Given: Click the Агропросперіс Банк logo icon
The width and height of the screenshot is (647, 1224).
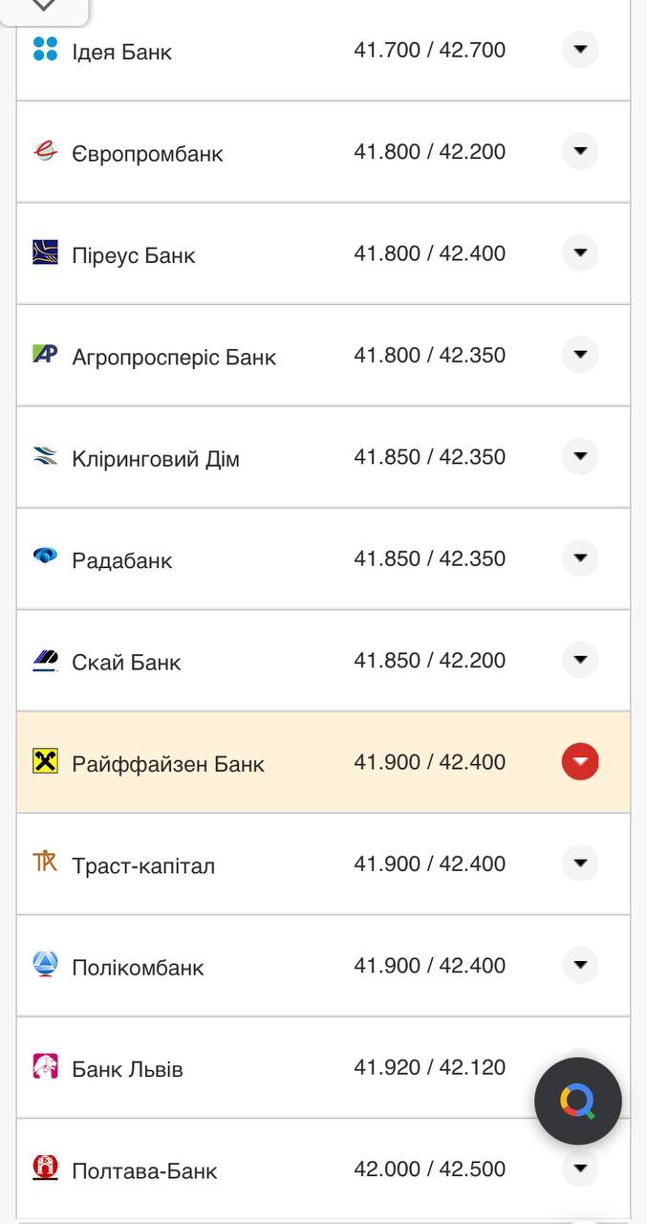Looking at the screenshot, I should pyautogui.click(x=45, y=355).
